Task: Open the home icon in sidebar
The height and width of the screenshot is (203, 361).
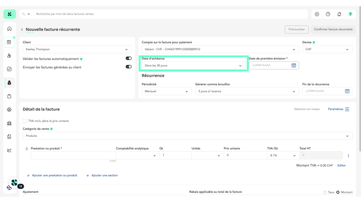Action: pos(9,29)
